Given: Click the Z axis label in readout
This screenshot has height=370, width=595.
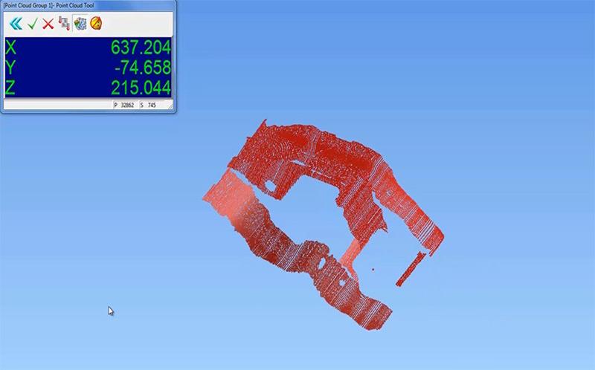Looking at the screenshot, I should click(x=10, y=87).
